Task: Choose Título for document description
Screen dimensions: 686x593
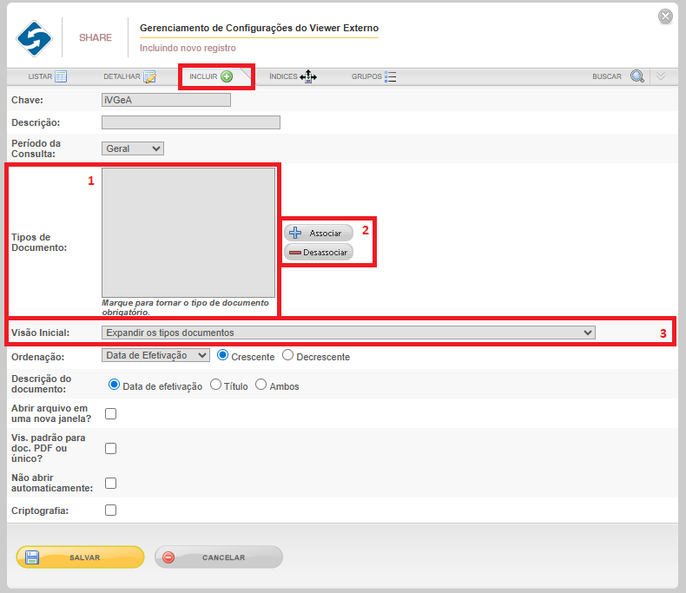Action: [x=216, y=385]
